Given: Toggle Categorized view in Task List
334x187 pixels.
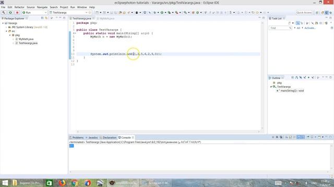Looking at the screenshot, I should point(298,23).
